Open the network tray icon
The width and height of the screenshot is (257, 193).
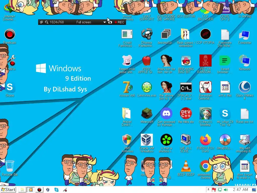click(220, 190)
